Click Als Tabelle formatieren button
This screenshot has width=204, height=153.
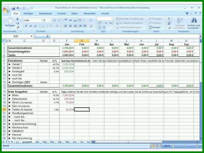coord(130,23)
